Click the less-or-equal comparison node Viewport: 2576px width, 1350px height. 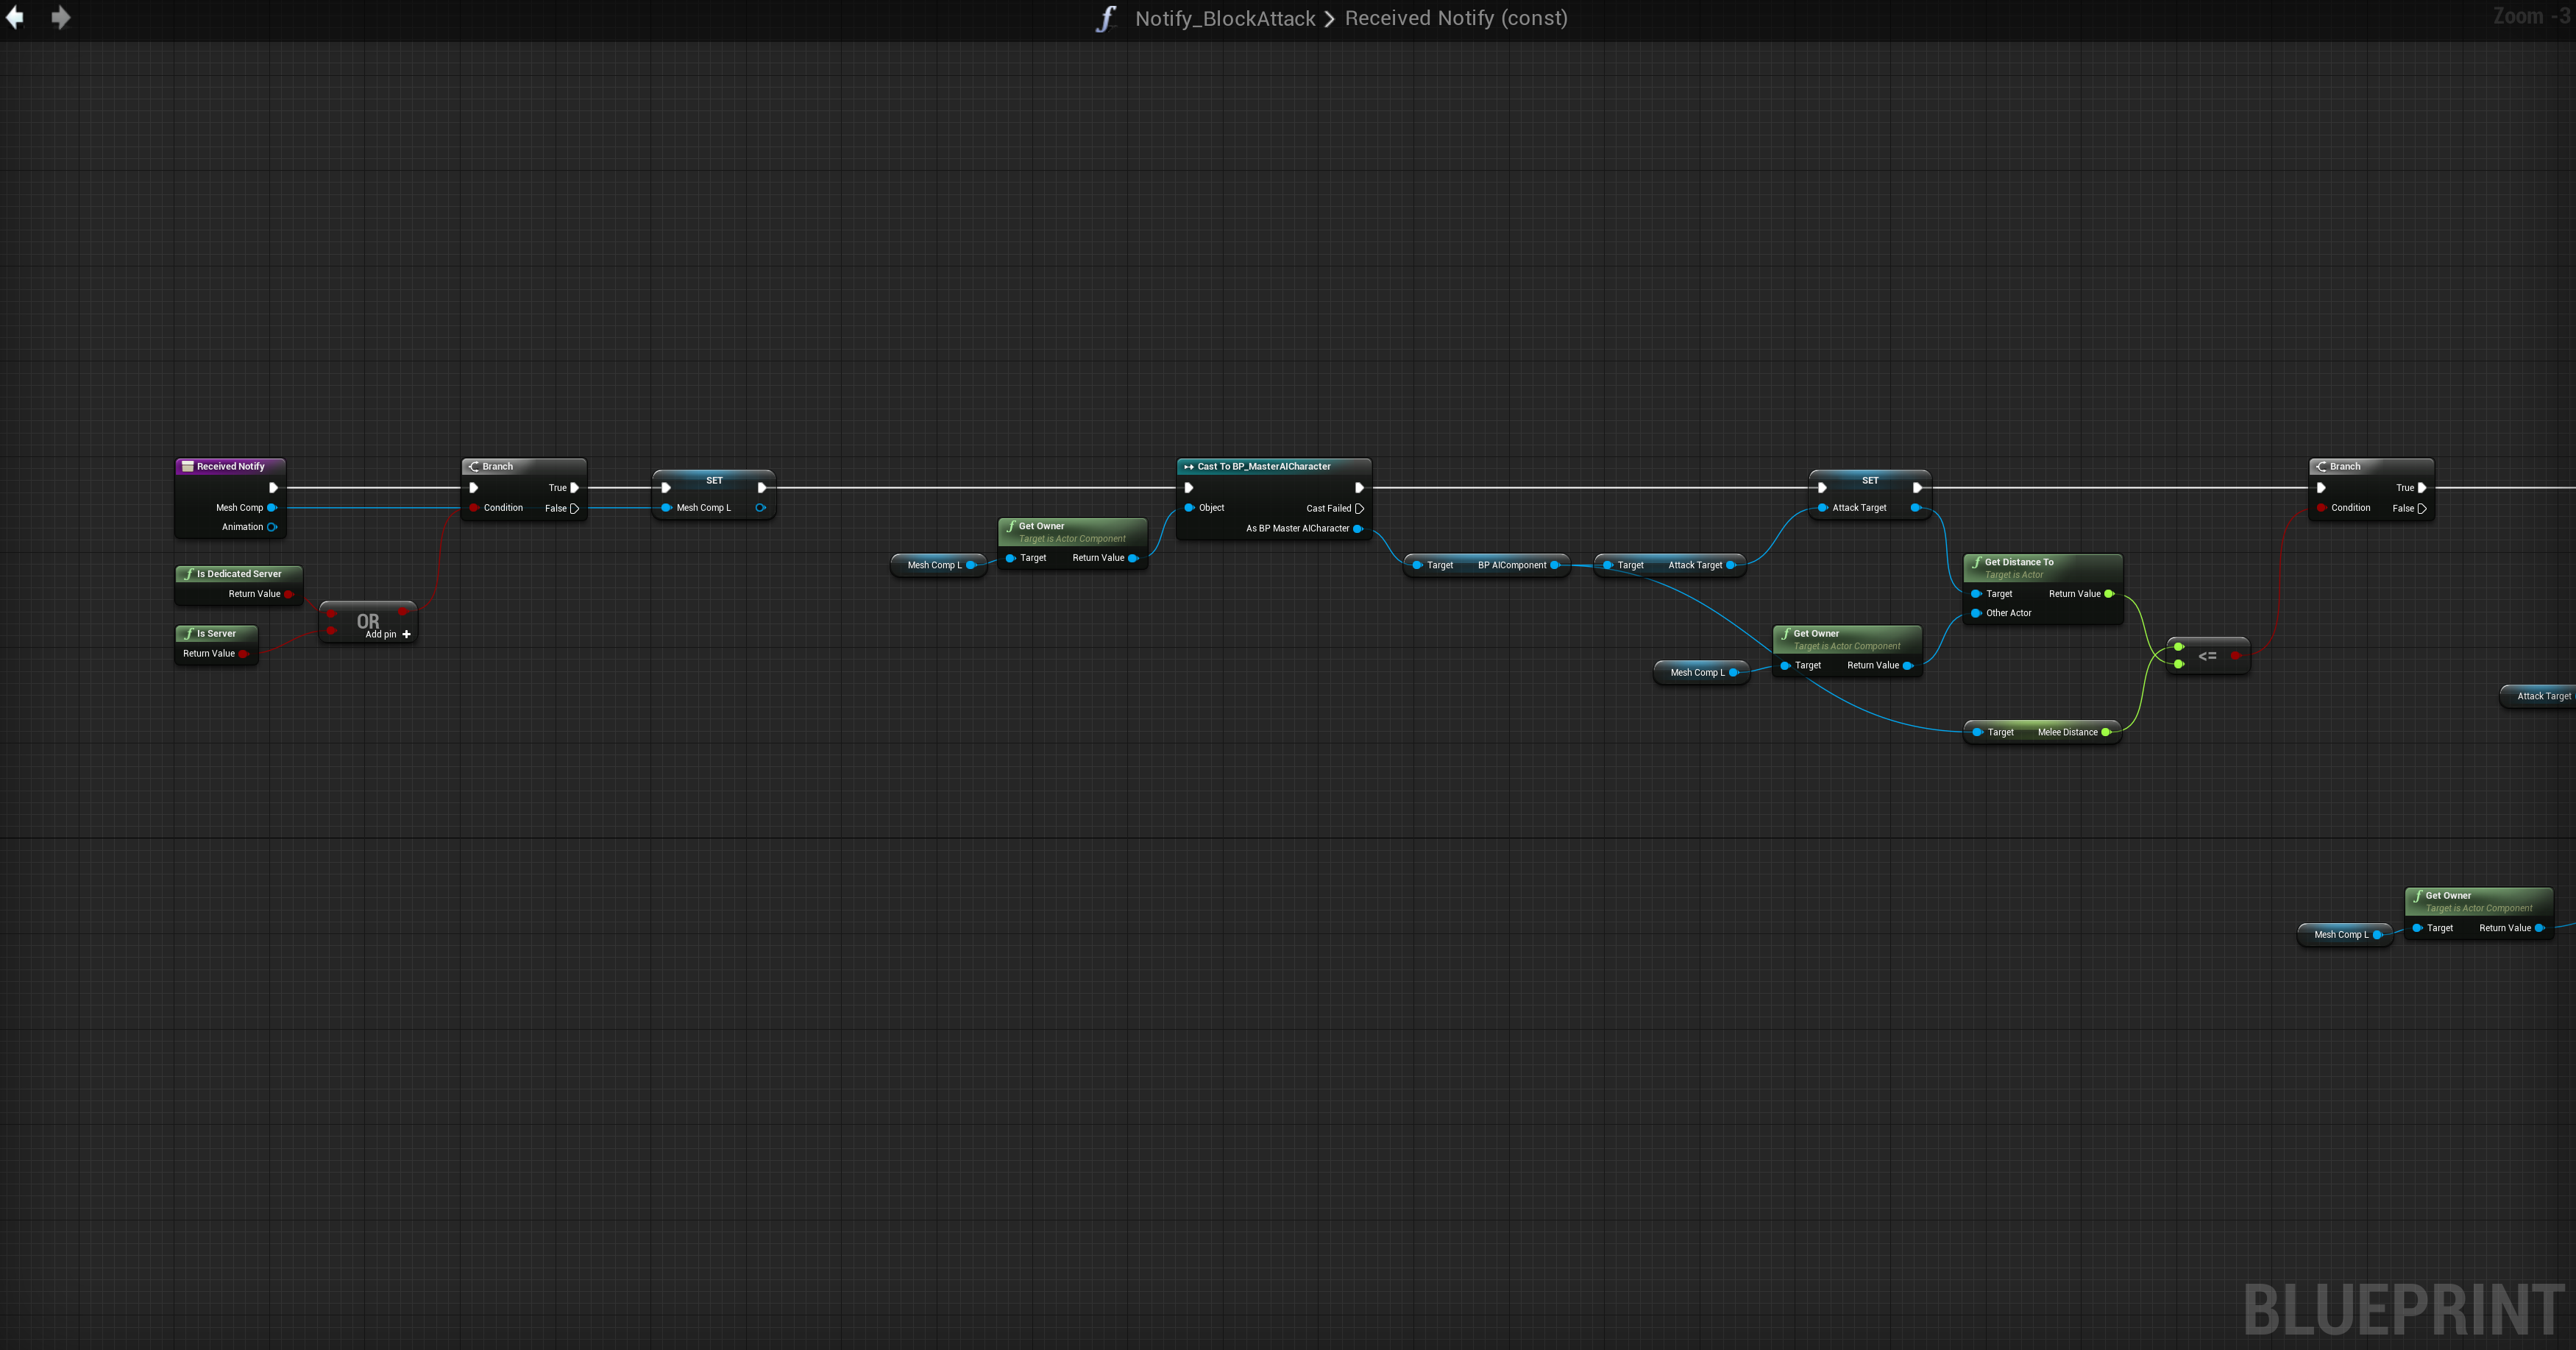[x=2207, y=657]
